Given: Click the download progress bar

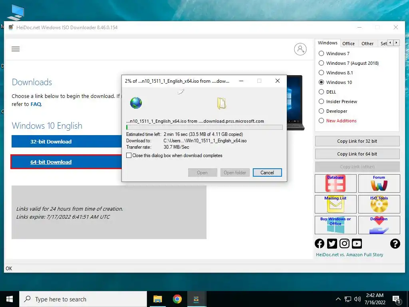Looking at the screenshot, I should click(204, 128).
